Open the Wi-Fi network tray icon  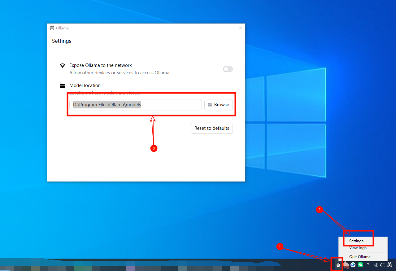(376, 265)
